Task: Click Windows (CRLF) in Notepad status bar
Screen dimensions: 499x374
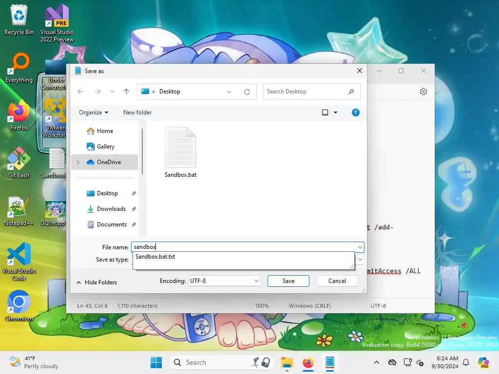Action: coord(309,306)
